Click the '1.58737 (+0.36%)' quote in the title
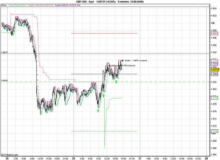The height and width of the screenshot is (160, 220). point(106,2)
